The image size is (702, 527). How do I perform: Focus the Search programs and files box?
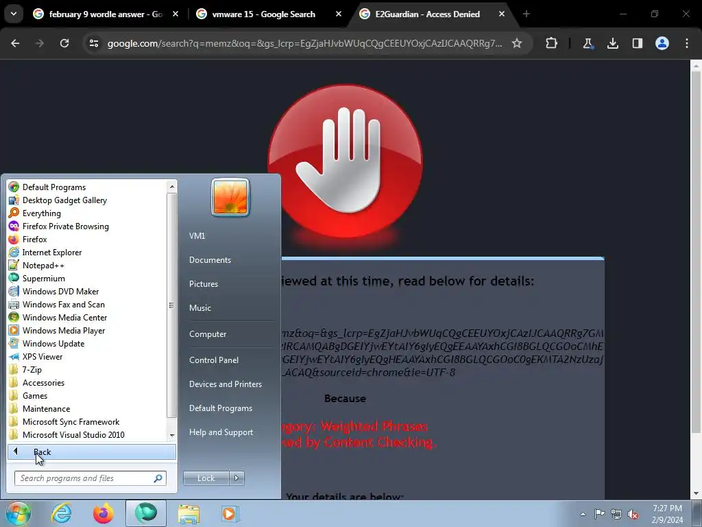90,478
